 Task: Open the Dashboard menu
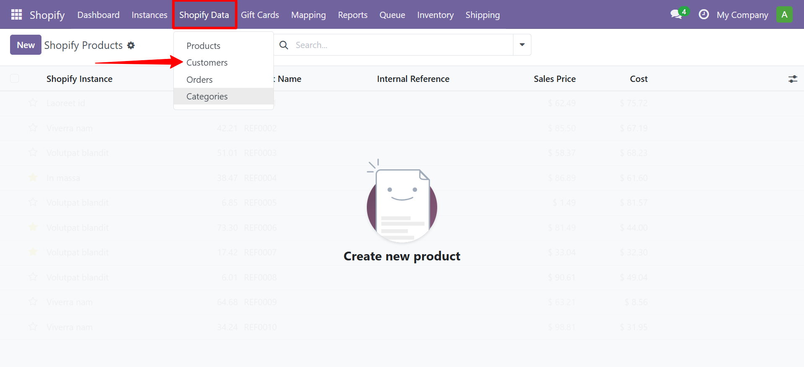(98, 15)
